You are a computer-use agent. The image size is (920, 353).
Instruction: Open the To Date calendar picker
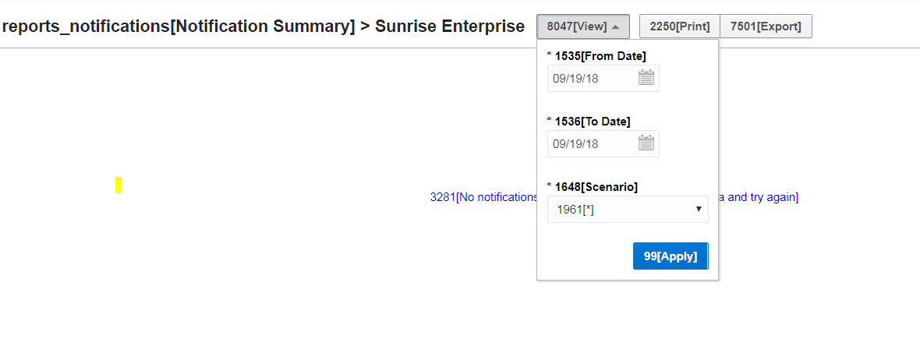point(646,143)
